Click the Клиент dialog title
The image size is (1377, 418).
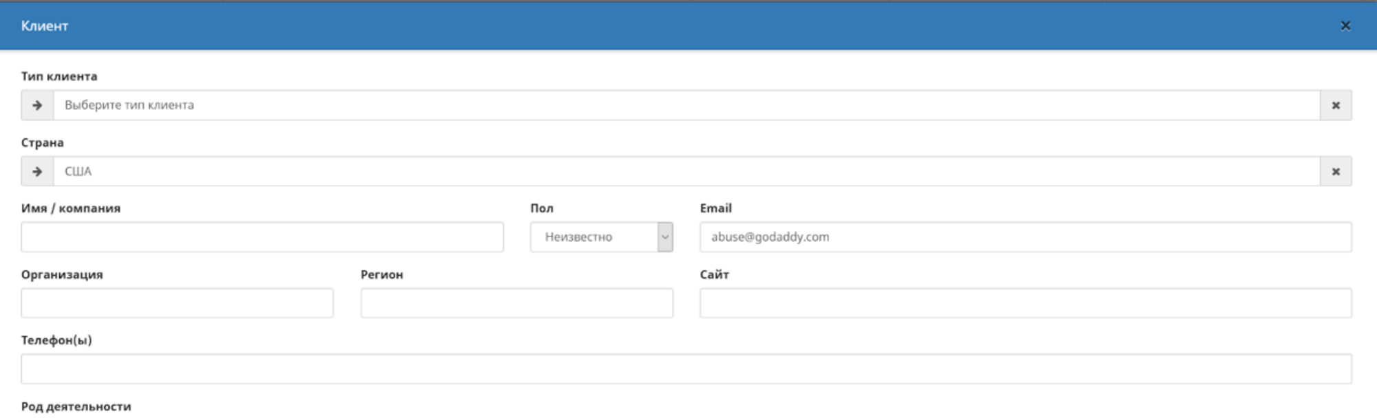tap(45, 25)
